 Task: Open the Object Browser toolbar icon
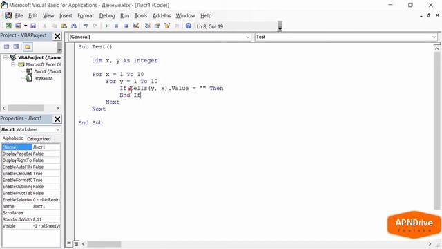coord(167,26)
